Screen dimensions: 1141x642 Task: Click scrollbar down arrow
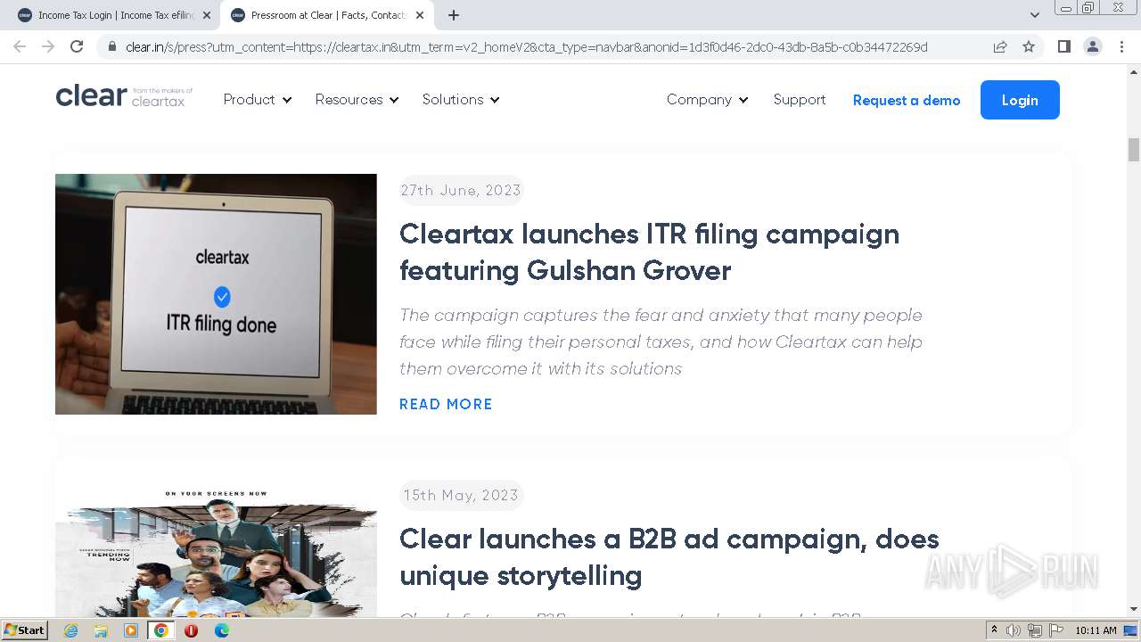click(1134, 609)
